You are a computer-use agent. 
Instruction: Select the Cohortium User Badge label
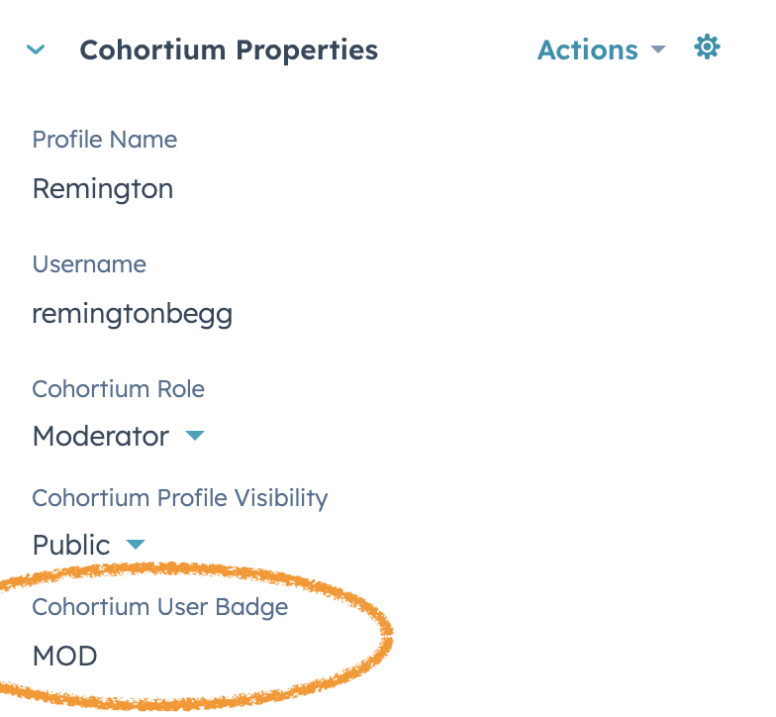(x=160, y=607)
